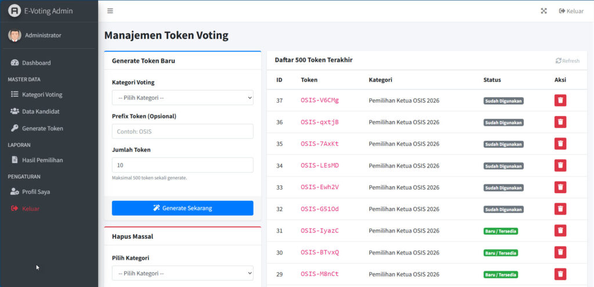
Task: Go to Data Kandidat menu item
Action: tap(41, 111)
